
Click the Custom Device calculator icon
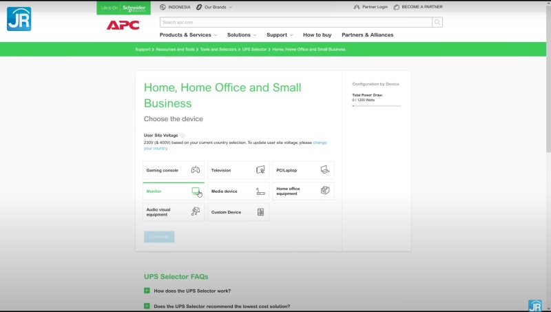260,212
